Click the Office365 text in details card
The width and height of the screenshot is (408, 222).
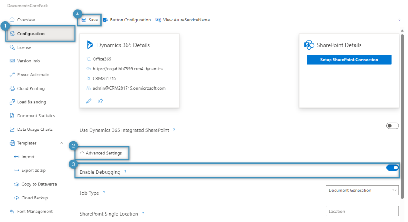click(102, 59)
